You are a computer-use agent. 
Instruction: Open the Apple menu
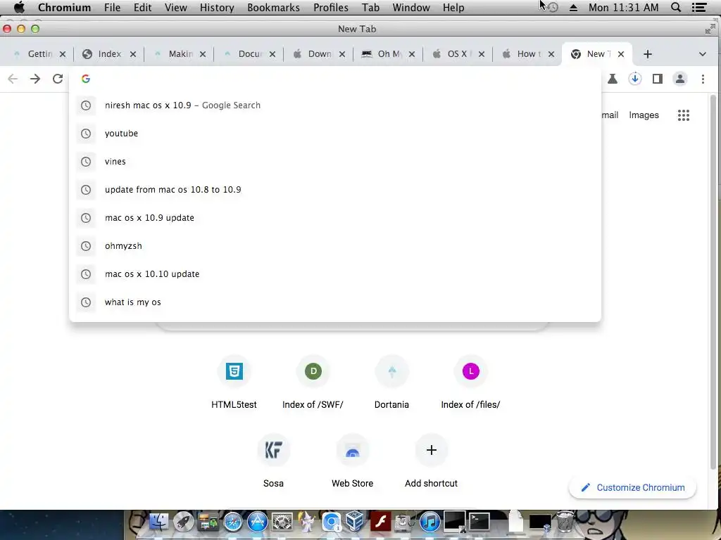click(x=19, y=7)
